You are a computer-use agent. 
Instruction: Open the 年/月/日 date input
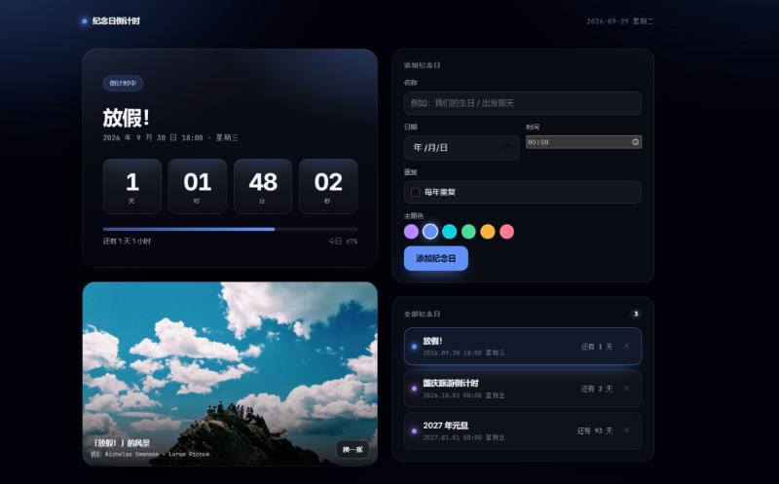pos(462,148)
